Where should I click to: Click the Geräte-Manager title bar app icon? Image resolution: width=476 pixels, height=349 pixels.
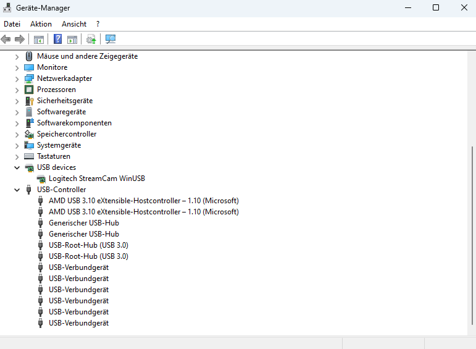tap(7, 7)
